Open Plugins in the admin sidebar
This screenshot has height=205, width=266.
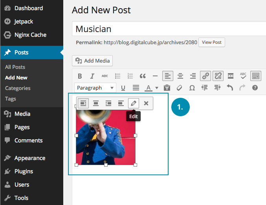(24, 171)
